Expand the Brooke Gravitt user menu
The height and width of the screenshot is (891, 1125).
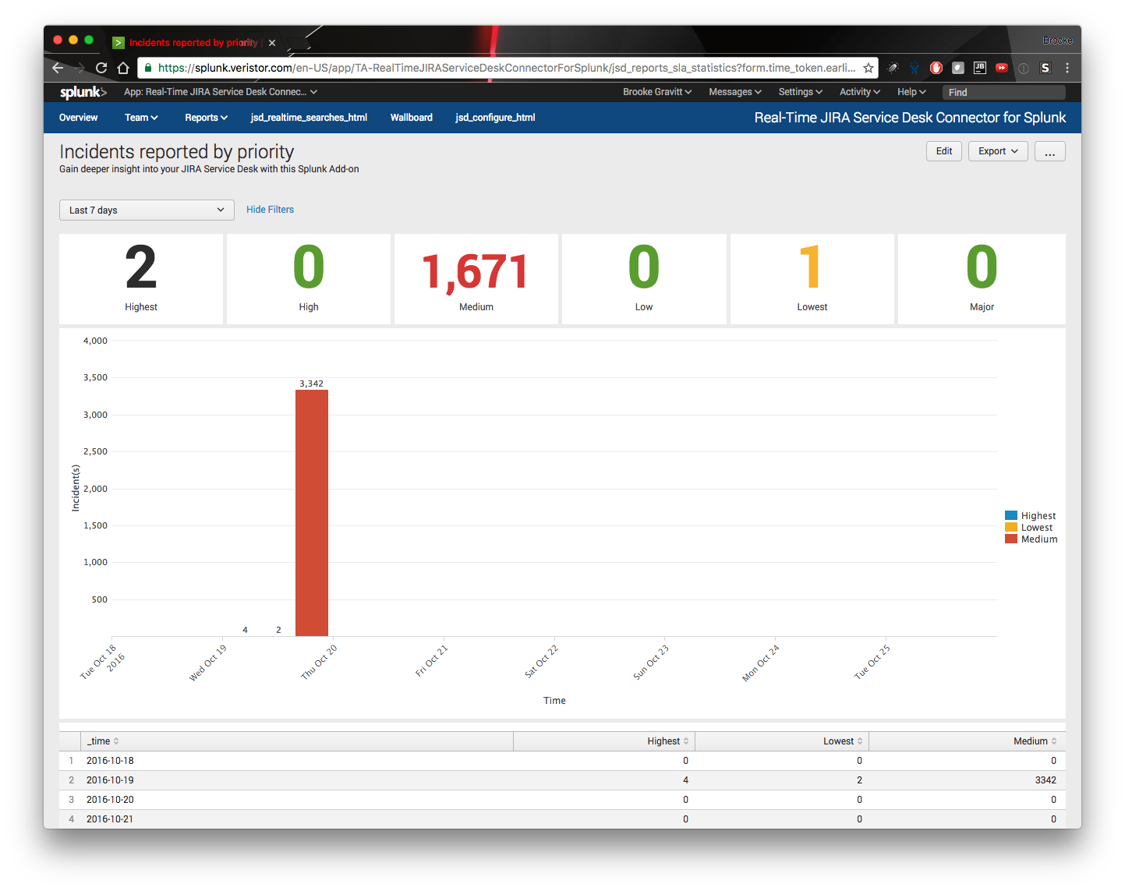pos(657,92)
